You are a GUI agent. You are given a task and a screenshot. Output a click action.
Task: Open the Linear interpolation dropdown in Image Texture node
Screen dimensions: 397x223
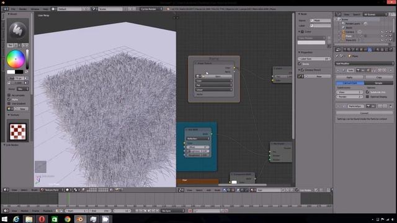(213, 89)
